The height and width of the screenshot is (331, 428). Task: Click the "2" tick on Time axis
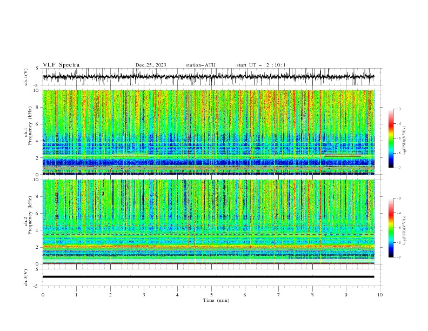(110, 295)
